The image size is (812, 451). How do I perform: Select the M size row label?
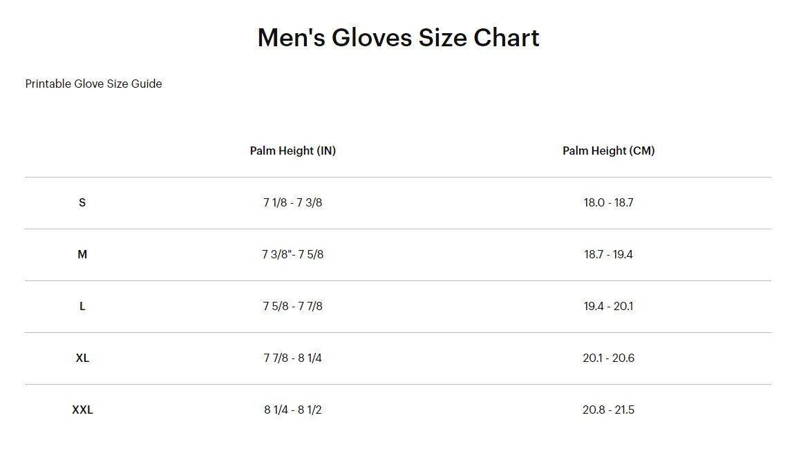[82, 255]
